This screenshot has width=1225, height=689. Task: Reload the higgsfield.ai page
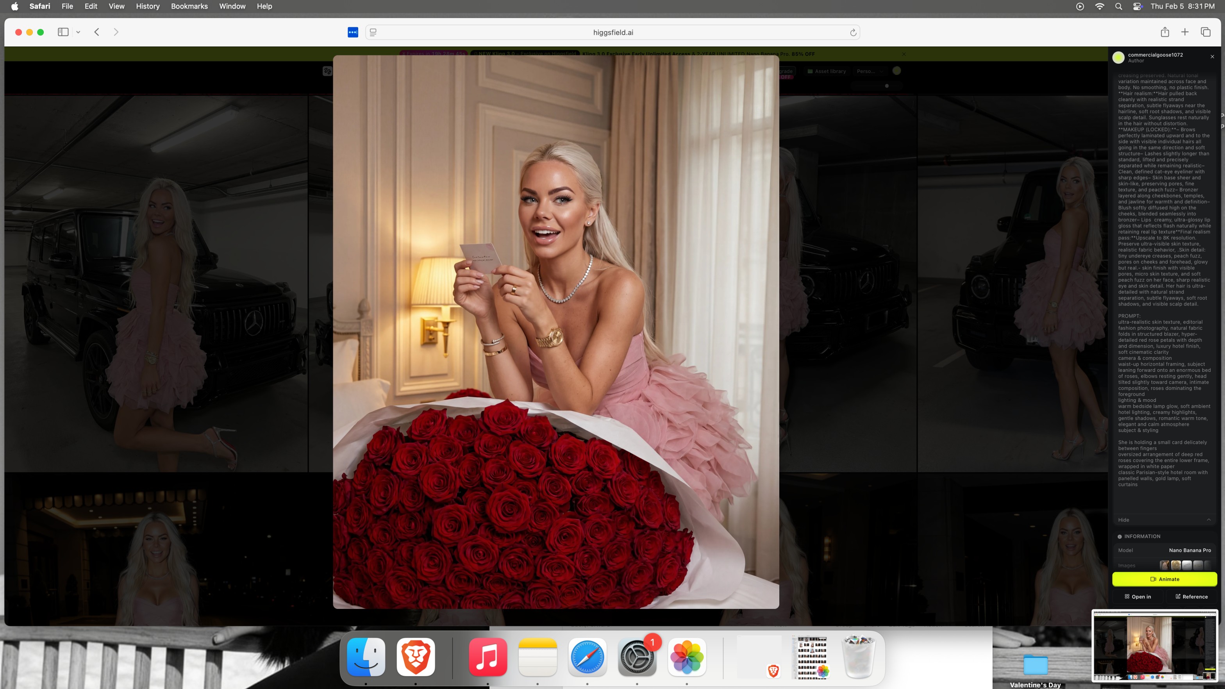click(853, 32)
